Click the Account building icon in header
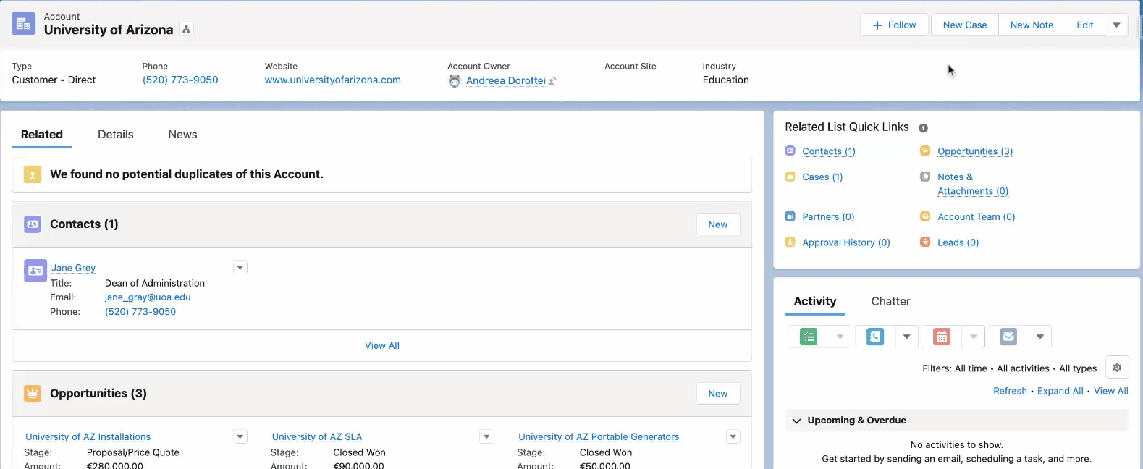Viewport: 1143px width, 469px height. pos(23,23)
